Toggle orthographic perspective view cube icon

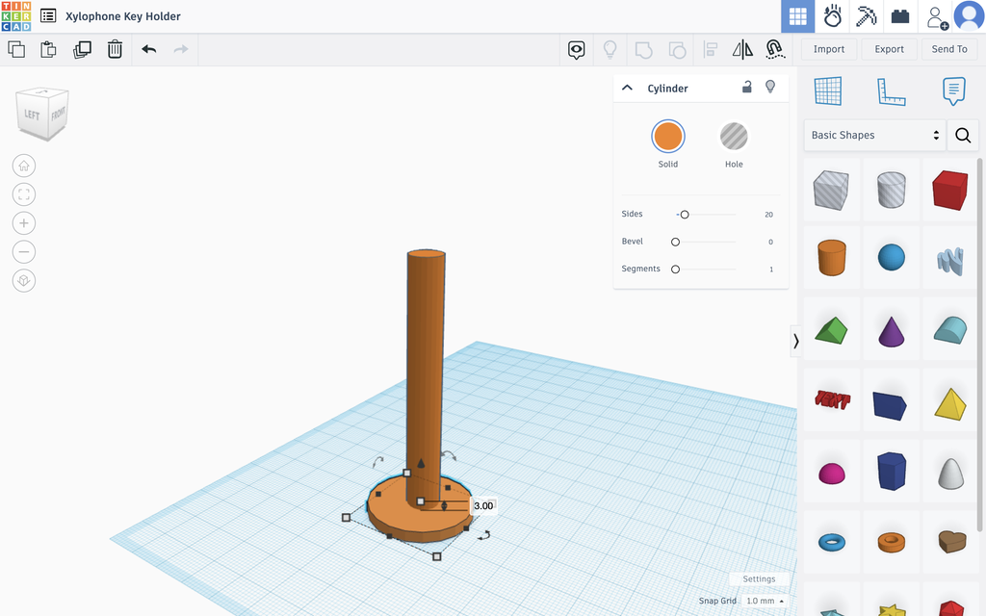coord(24,280)
